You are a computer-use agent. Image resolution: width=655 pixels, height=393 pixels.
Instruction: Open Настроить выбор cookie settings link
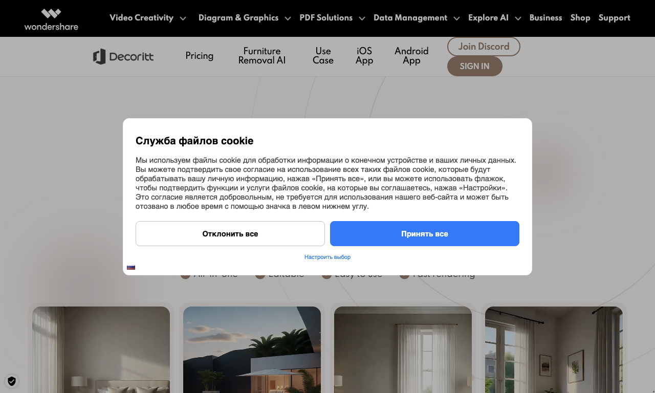pos(327,257)
